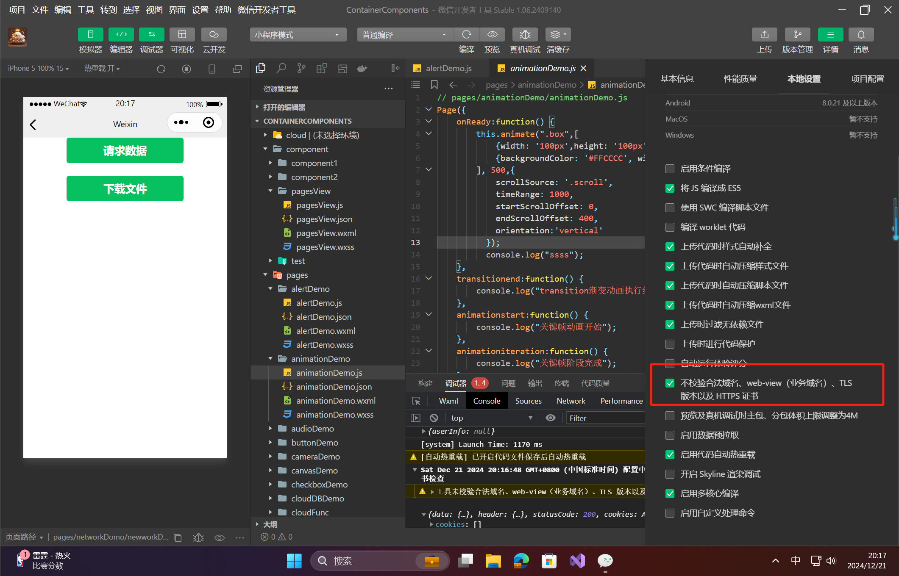
Task: Switch to the 项目配置 tab
Action: pyautogui.click(x=867, y=79)
